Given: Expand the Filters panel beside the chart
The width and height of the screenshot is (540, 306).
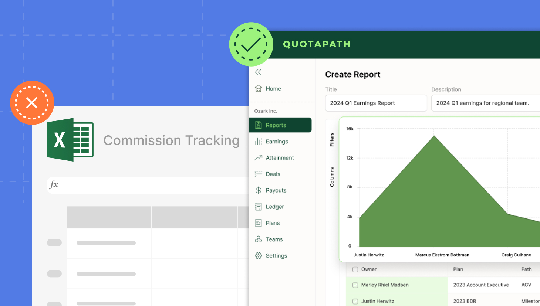Looking at the screenshot, I should (x=332, y=140).
